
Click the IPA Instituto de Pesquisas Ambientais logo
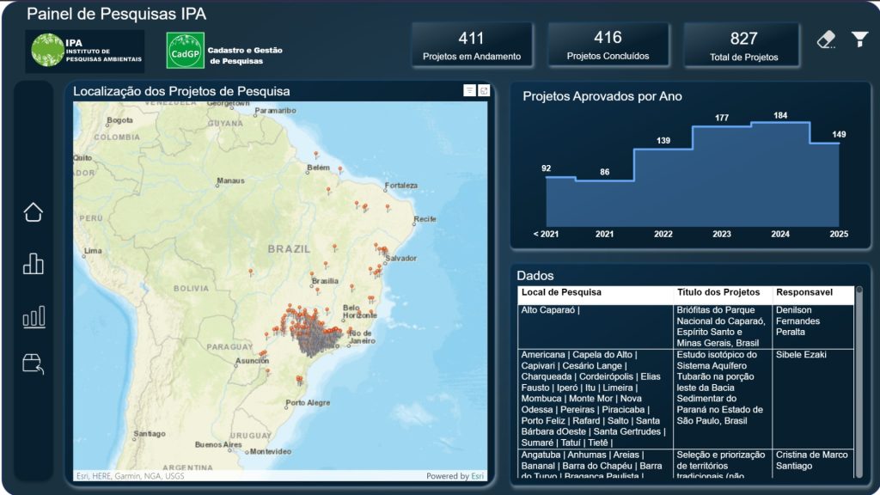click(x=84, y=51)
